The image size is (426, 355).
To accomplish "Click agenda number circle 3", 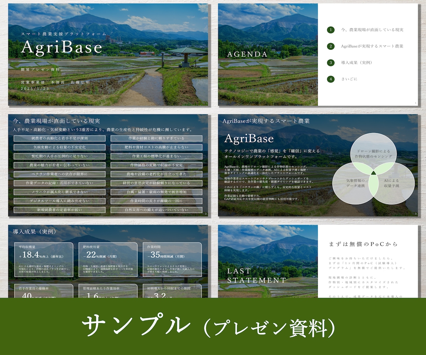I will tap(331, 63).
